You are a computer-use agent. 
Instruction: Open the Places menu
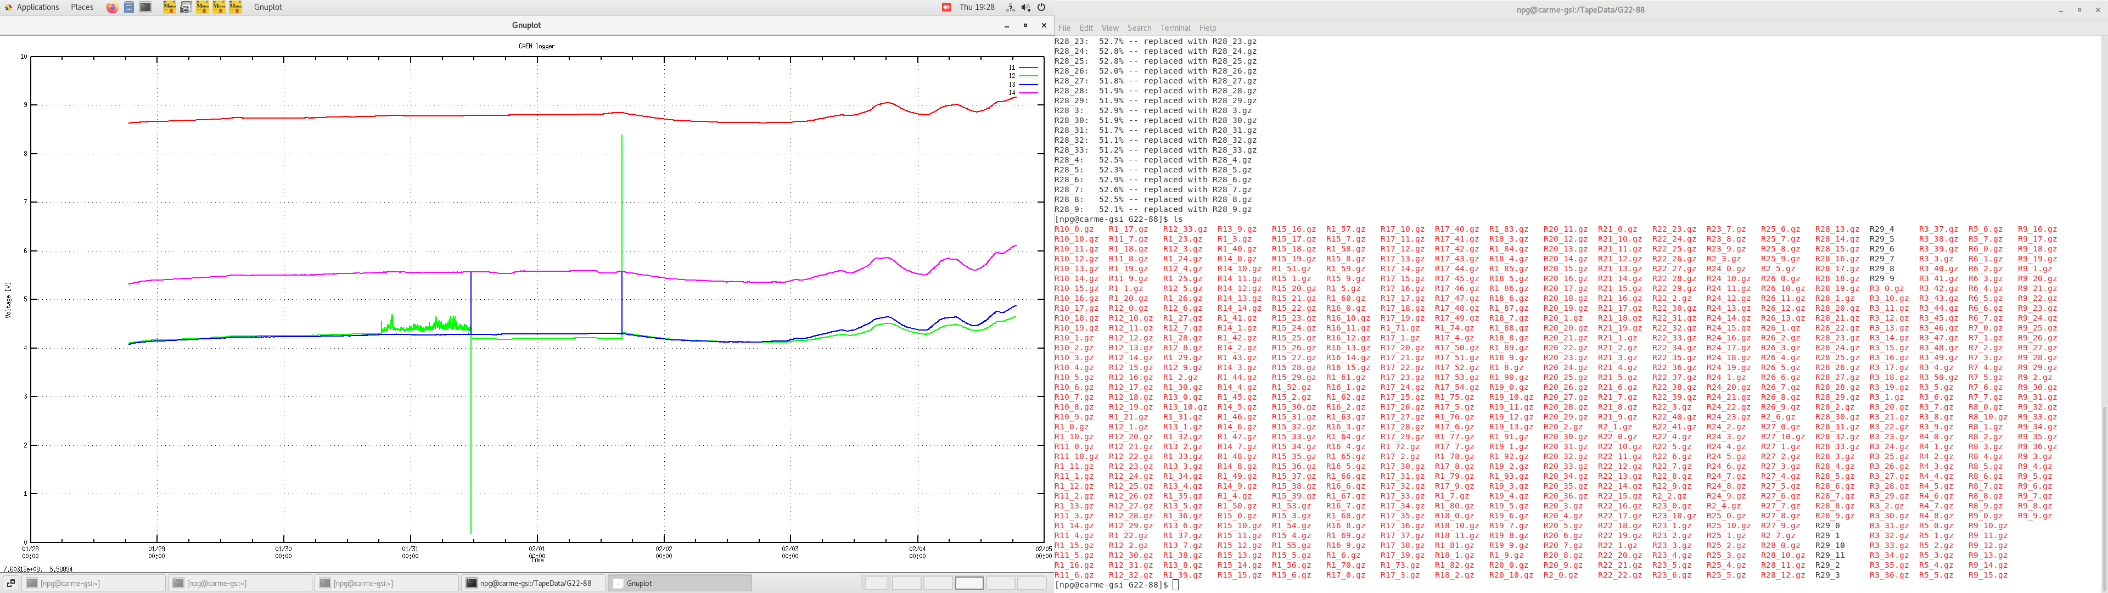pyautogui.click(x=82, y=7)
